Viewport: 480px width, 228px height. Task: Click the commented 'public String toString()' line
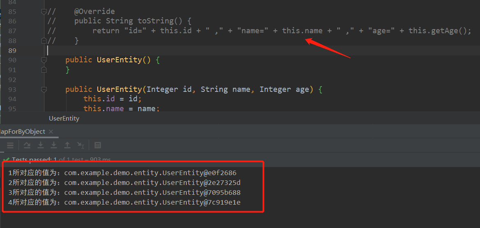point(133,21)
